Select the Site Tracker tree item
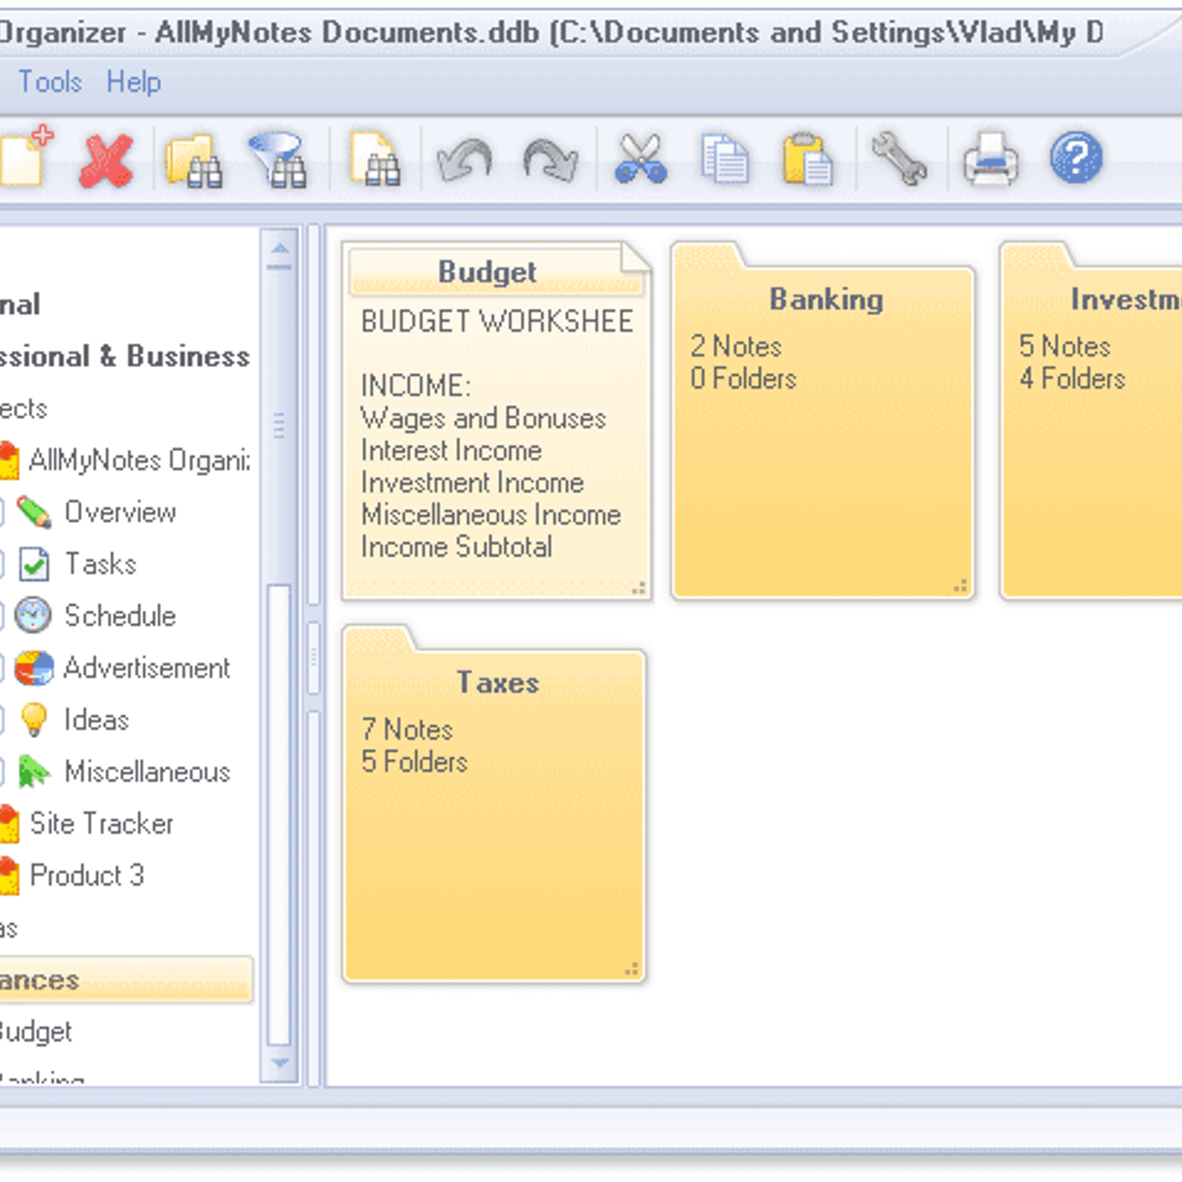Screen dimensions: 1182x1182 click(x=101, y=824)
